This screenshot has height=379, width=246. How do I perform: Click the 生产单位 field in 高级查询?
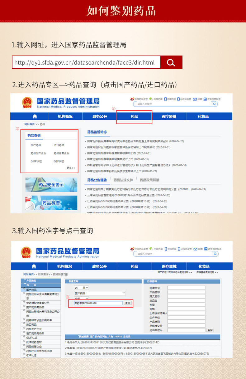pyautogui.click(x=186, y=317)
